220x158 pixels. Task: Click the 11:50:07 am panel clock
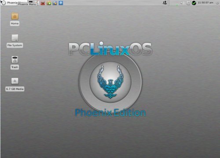pos(205,3)
